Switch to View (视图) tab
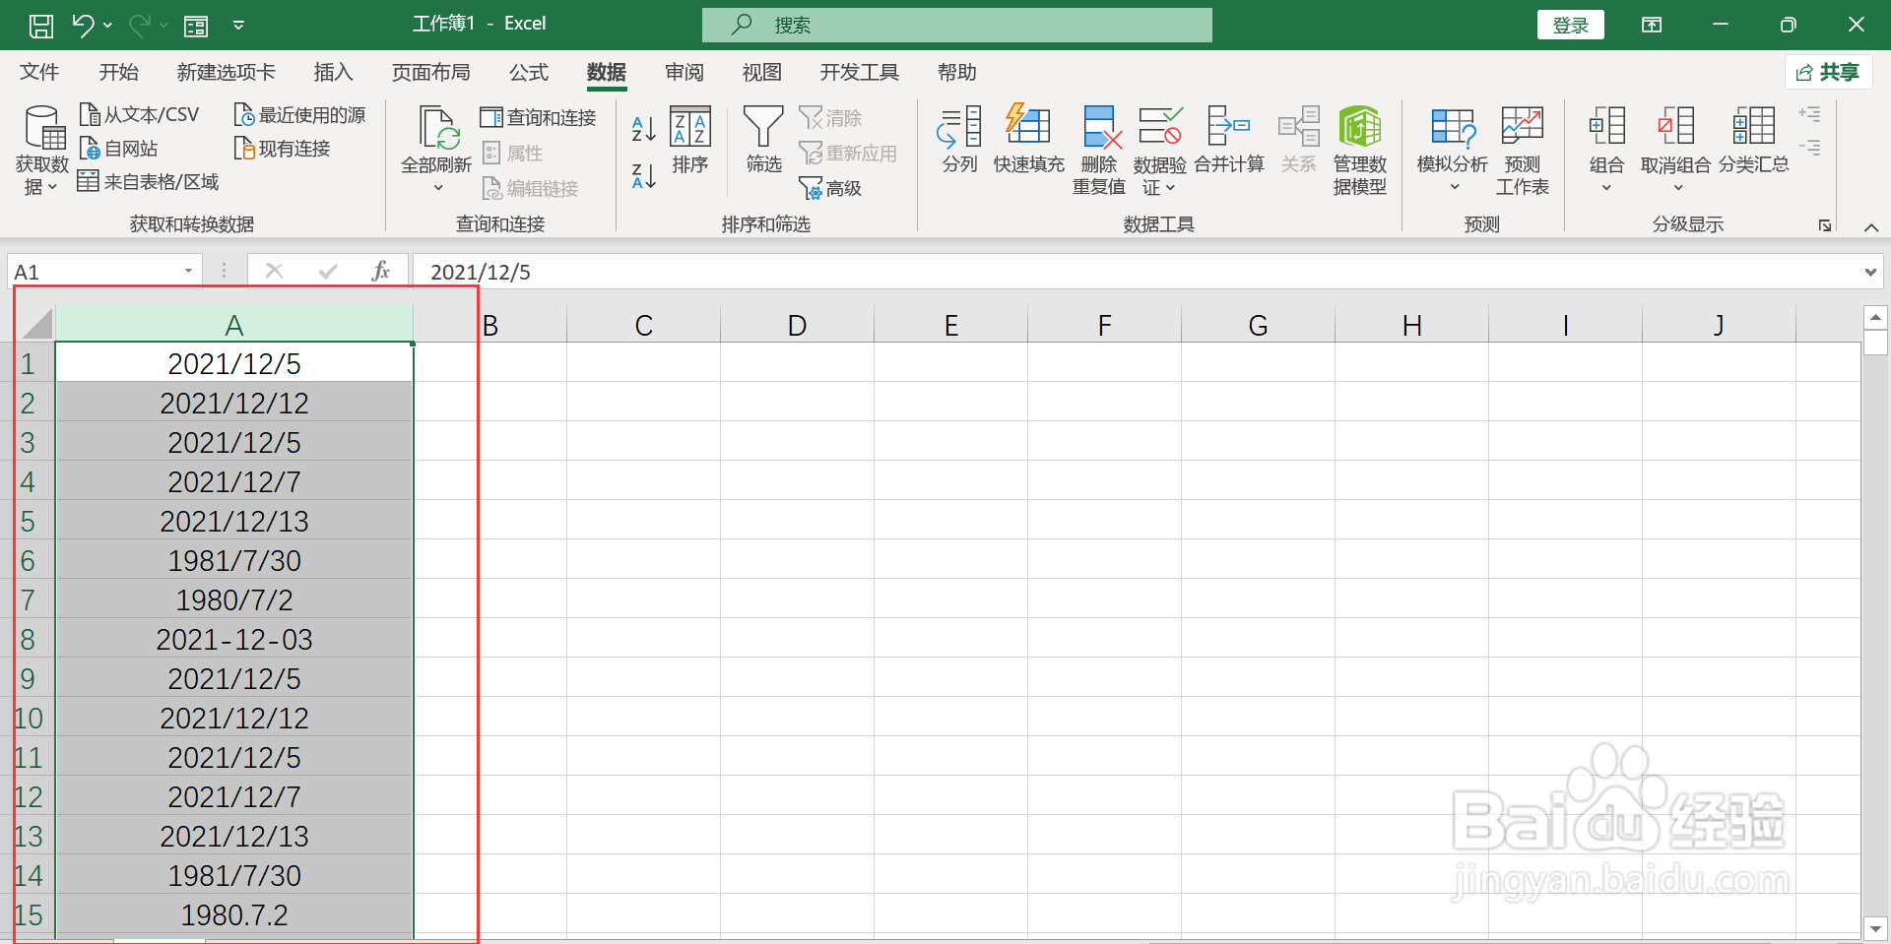This screenshot has height=944, width=1891. tap(762, 72)
